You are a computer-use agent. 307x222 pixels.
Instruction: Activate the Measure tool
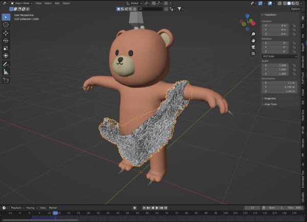(6, 72)
